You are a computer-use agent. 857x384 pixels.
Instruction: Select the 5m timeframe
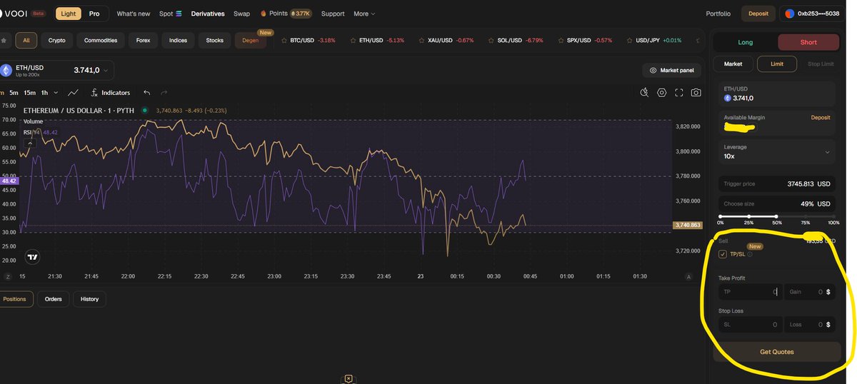[14, 93]
